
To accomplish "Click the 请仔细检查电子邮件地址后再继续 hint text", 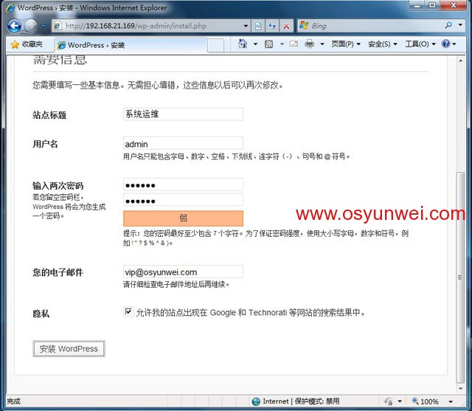I will point(176,284).
